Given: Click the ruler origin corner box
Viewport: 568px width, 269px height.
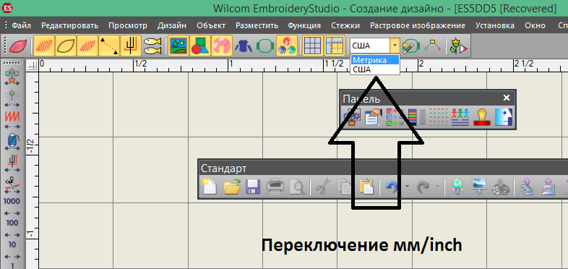Looking at the screenshot, I should [x=33, y=65].
